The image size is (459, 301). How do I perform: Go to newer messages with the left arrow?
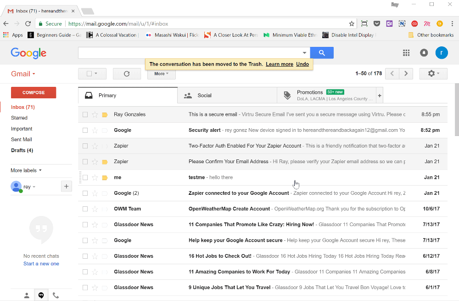pos(392,74)
